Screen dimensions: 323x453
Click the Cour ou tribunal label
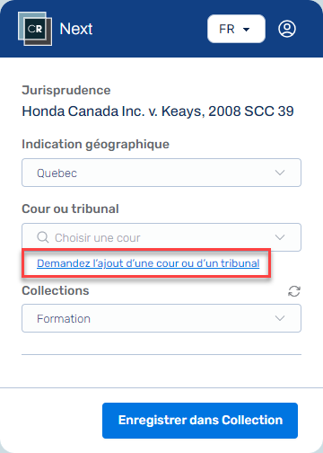click(x=70, y=209)
